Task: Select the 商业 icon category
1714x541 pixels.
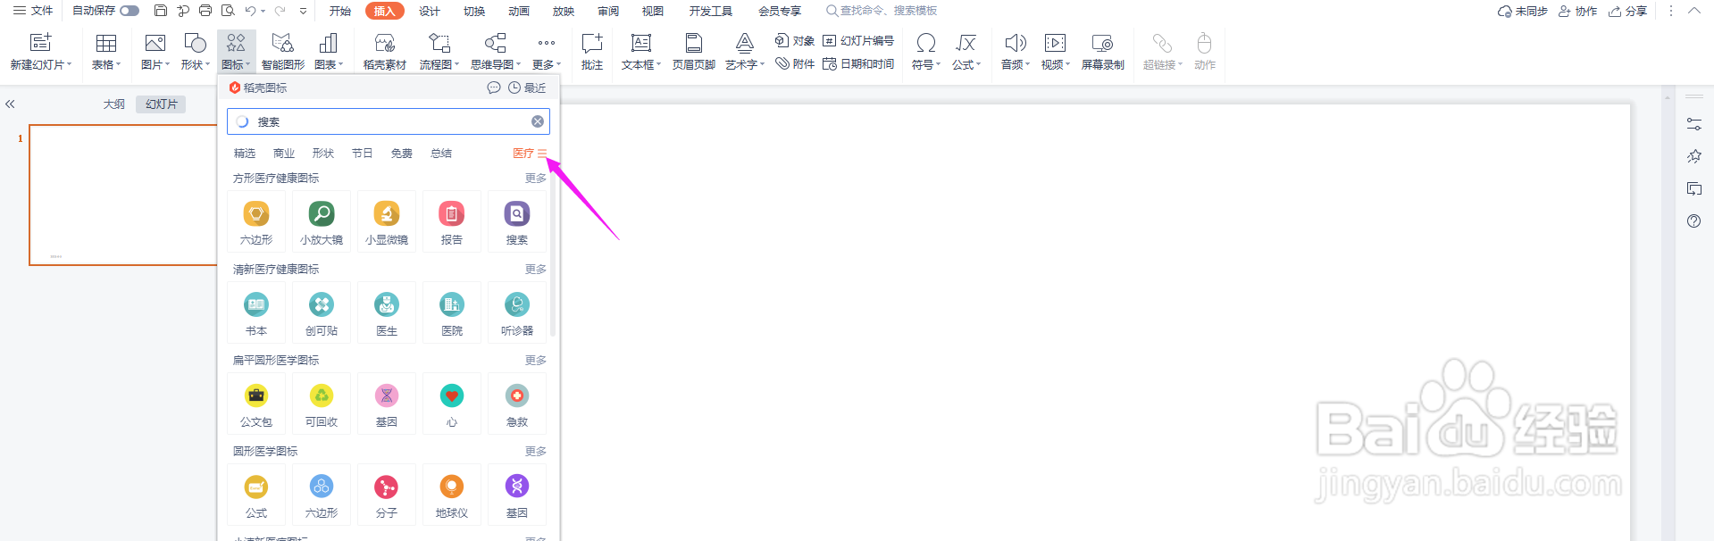Action: pyautogui.click(x=284, y=154)
